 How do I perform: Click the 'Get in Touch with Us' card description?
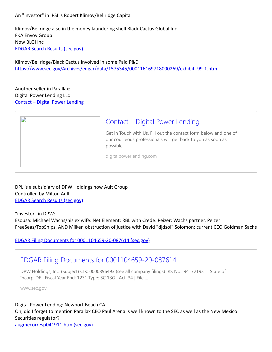(x=171, y=139)
